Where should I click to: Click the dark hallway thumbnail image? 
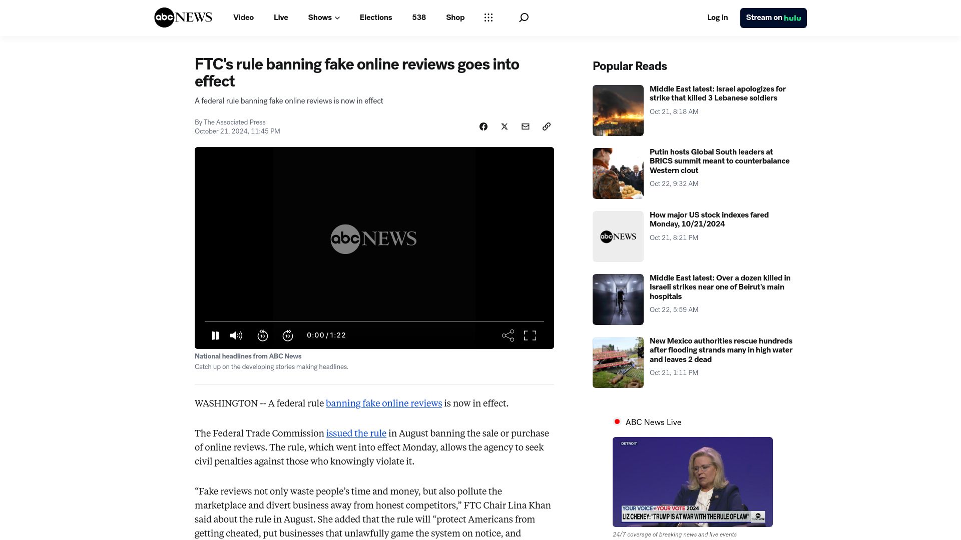click(618, 299)
